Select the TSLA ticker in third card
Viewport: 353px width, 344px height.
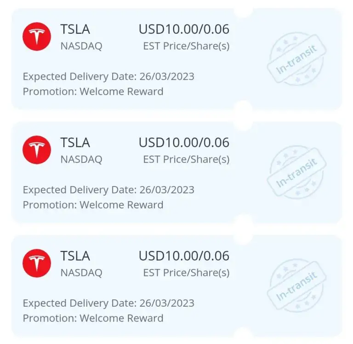pyautogui.click(x=75, y=256)
